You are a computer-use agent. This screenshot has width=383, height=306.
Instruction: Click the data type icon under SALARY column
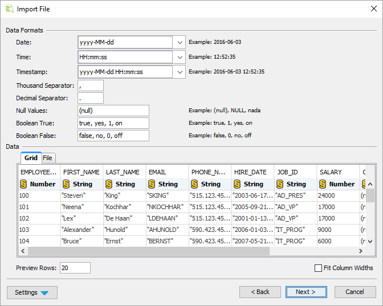[x=323, y=184]
